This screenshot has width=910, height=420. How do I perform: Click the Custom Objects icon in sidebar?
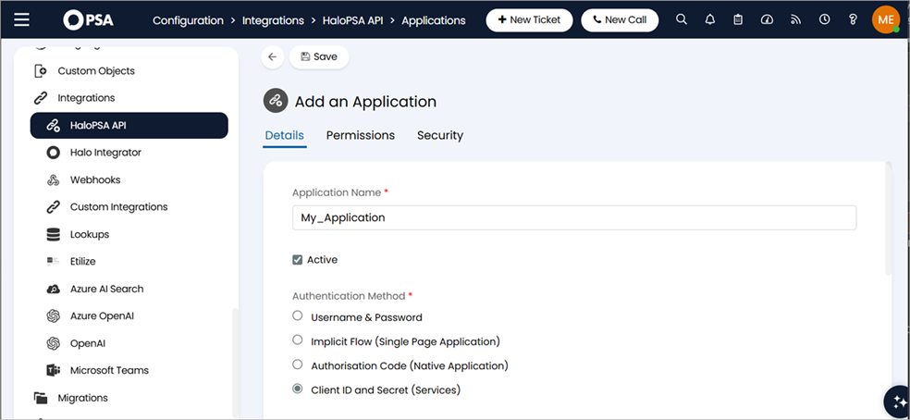40,71
